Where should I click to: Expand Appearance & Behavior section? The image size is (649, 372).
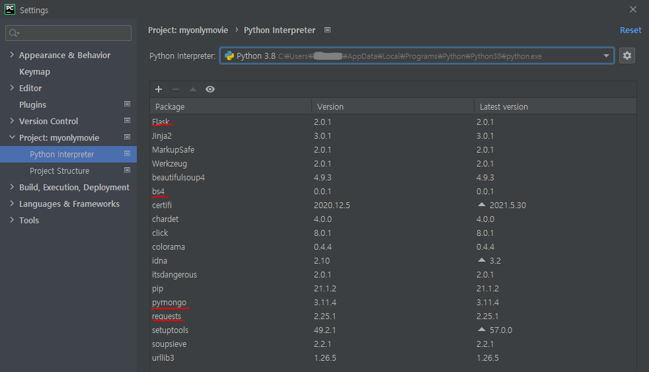[x=12, y=55]
